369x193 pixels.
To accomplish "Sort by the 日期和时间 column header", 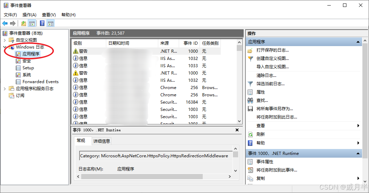I will pyautogui.click(x=132, y=43).
